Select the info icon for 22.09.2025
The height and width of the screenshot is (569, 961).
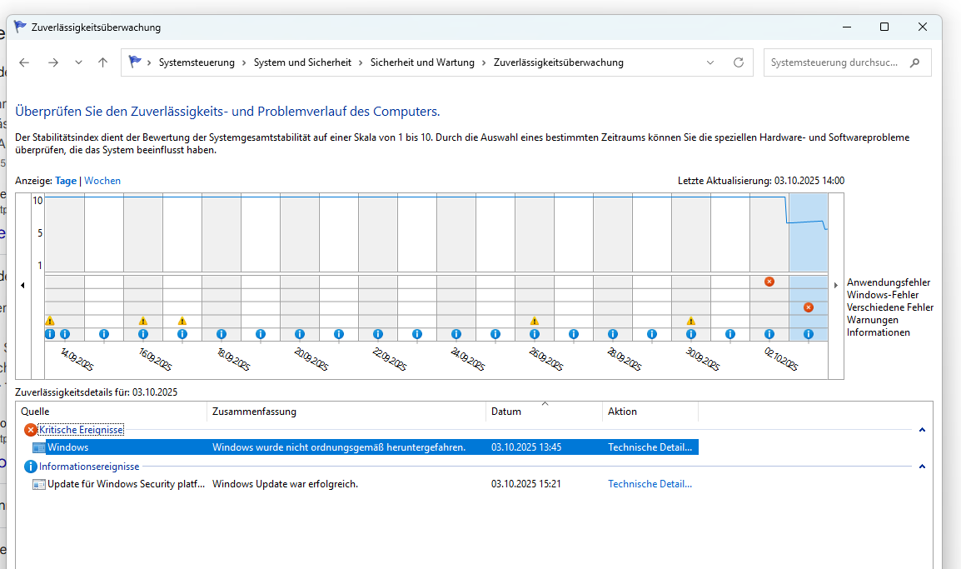point(378,334)
